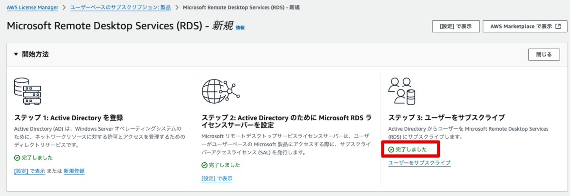The width and height of the screenshot is (570, 196).
Task: Select the step 2 Microsoft RDS ライセンスサーバー heading
Action: 286,121
